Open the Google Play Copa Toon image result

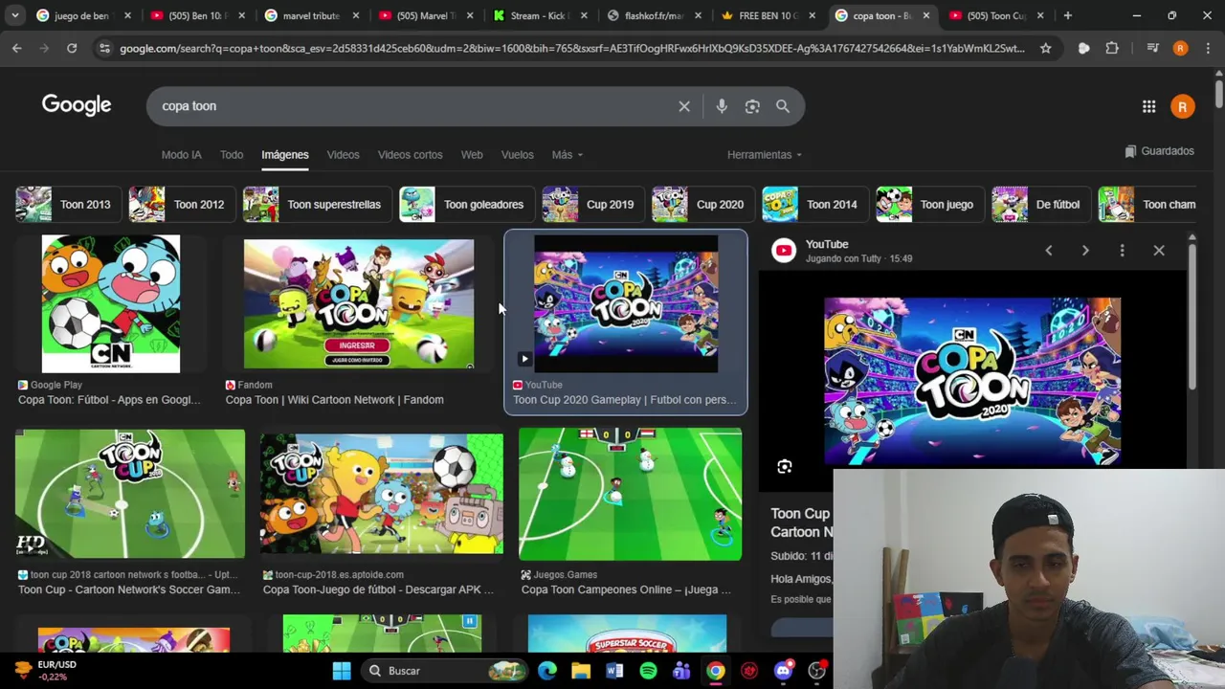(x=111, y=303)
